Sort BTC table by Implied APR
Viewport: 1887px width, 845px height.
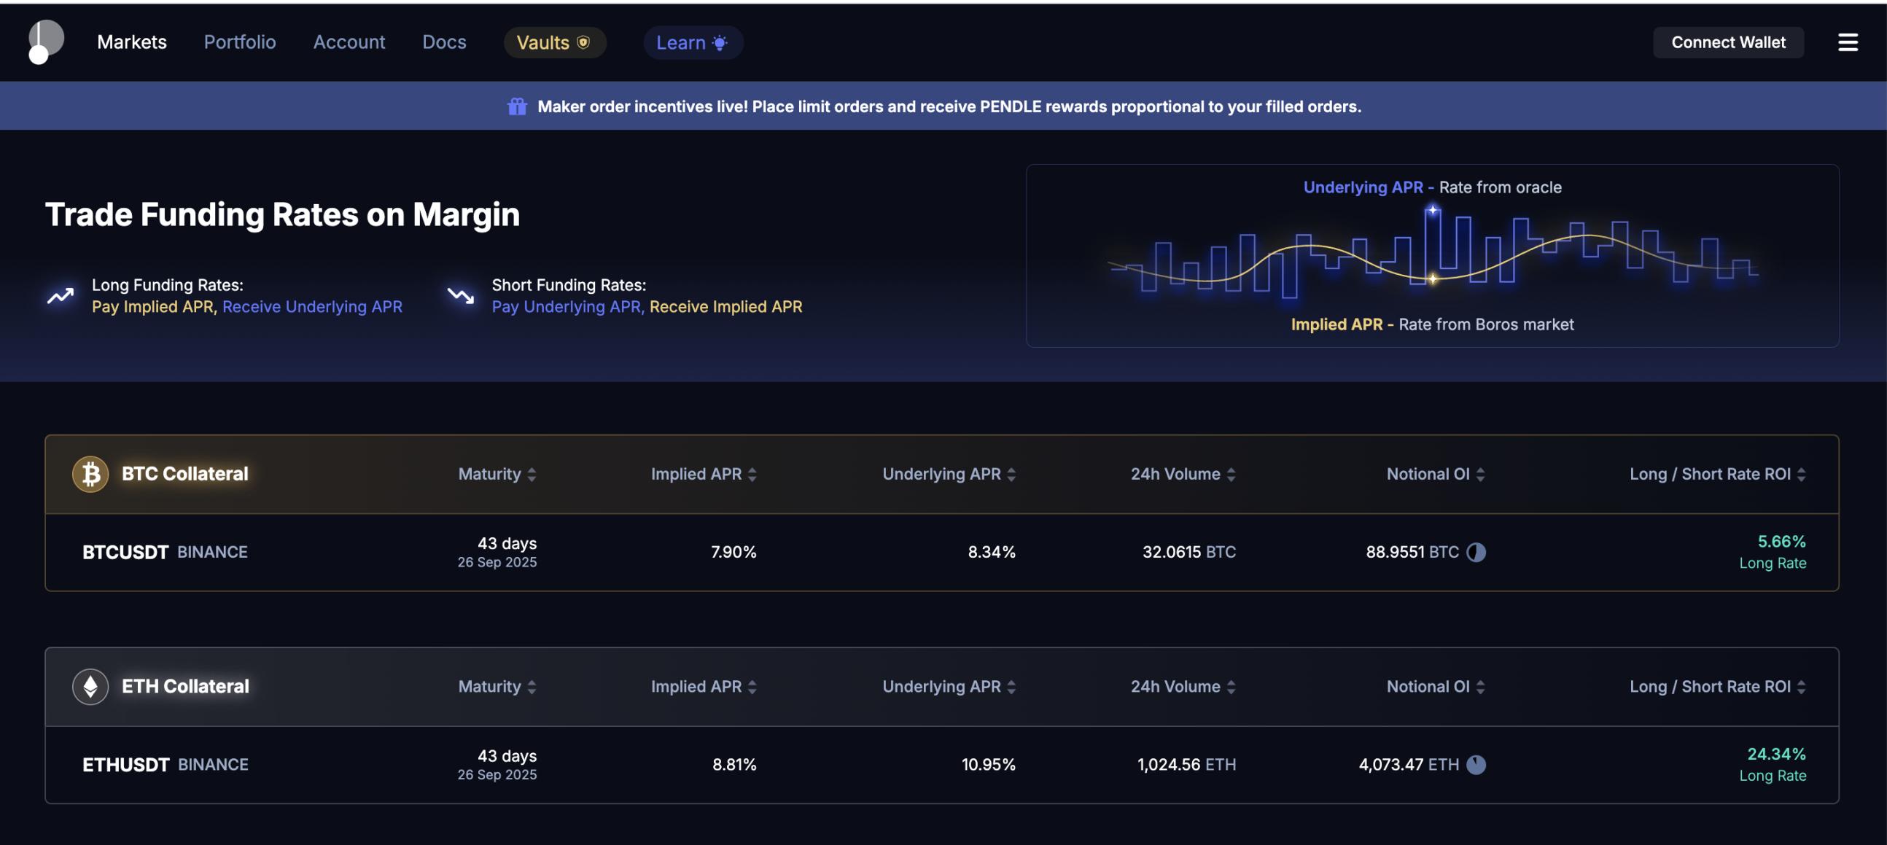703,474
